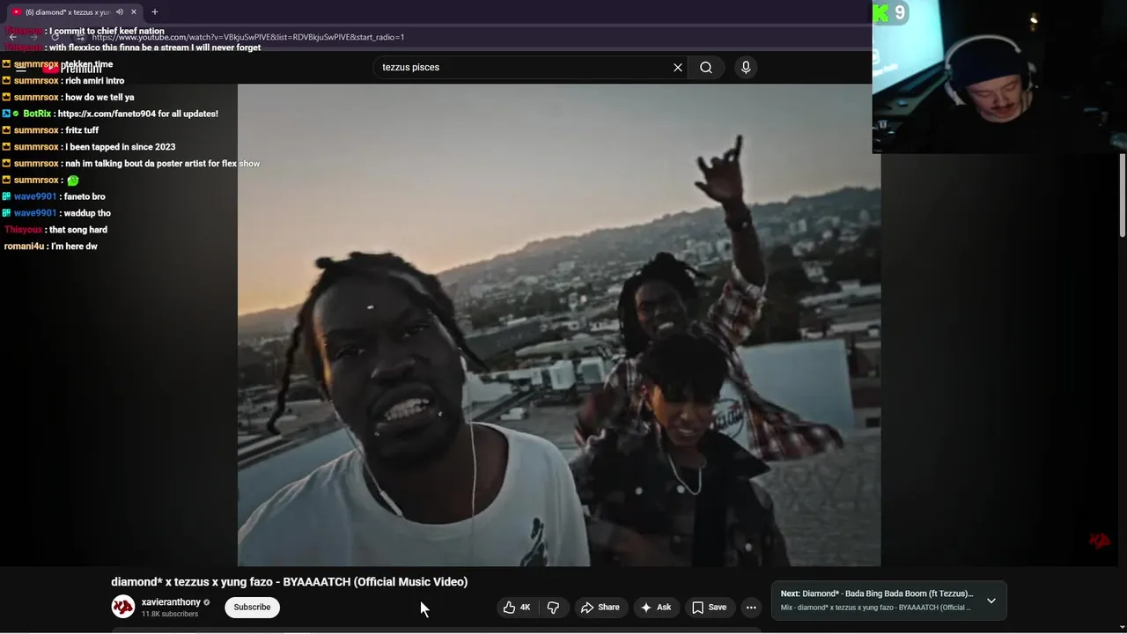
Task: Clear the search query with the X
Action: 678,67
